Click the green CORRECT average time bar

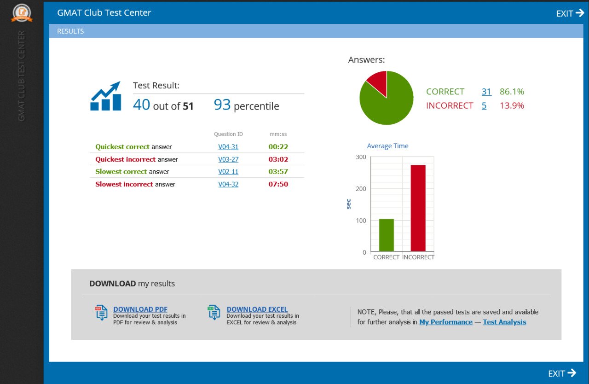click(387, 235)
